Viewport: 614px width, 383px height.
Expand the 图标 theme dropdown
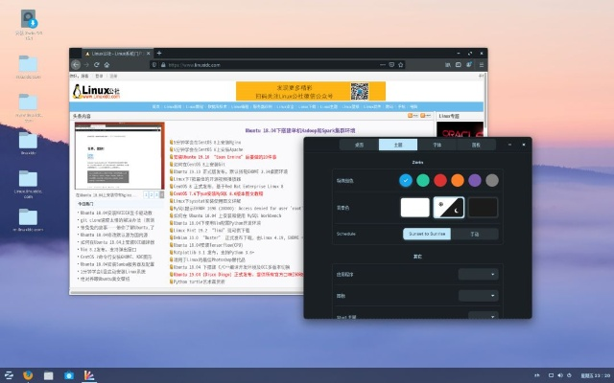click(478, 297)
